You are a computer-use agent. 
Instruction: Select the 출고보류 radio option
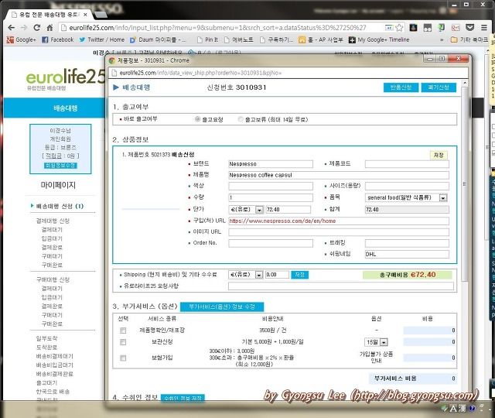click(241, 119)
